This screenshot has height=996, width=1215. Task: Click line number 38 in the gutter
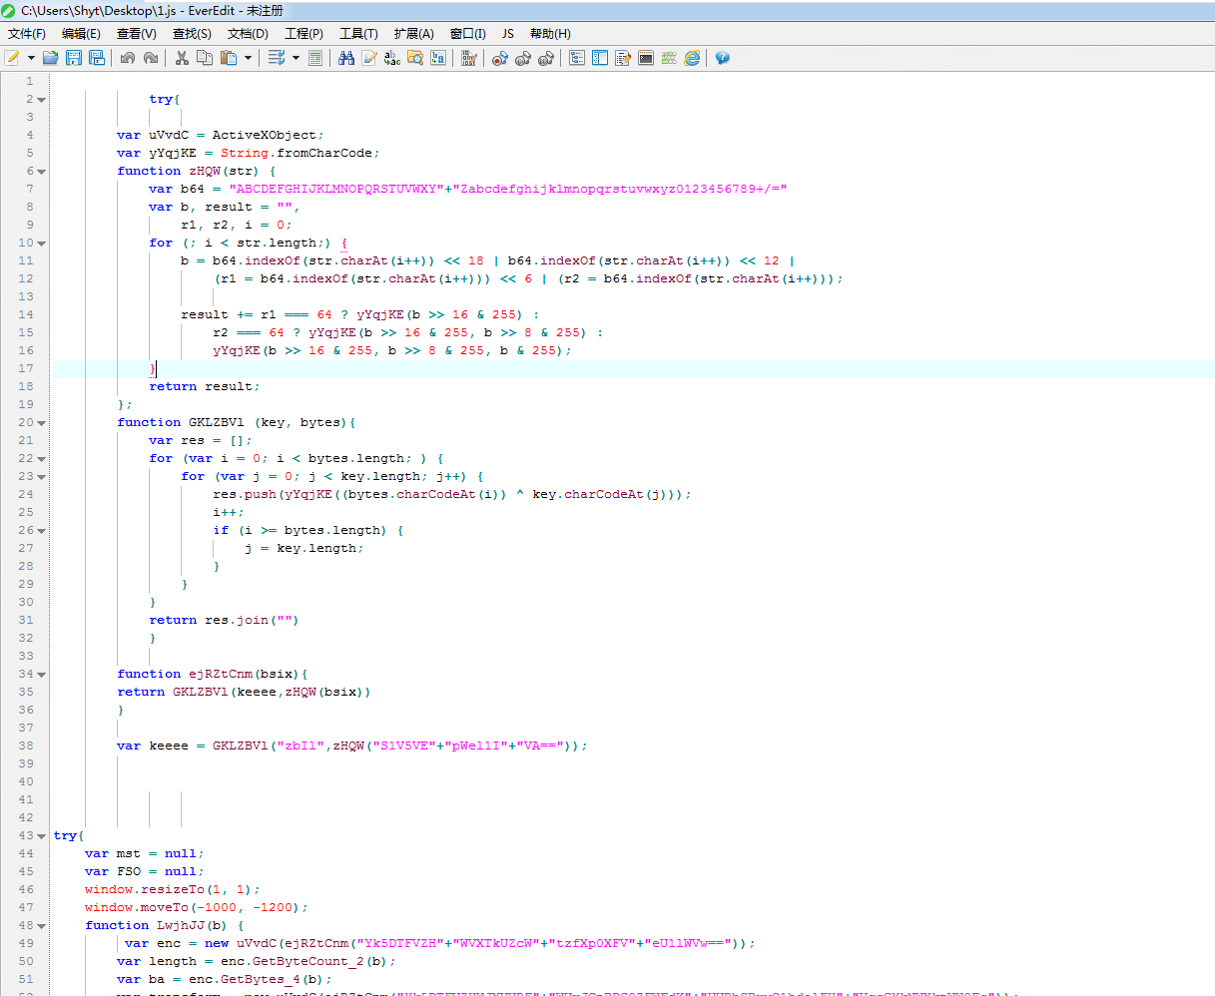(x=26, y=746)
